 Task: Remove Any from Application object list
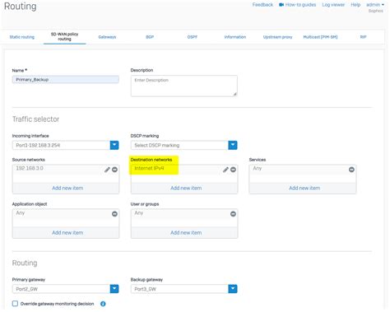pos(114,214)
